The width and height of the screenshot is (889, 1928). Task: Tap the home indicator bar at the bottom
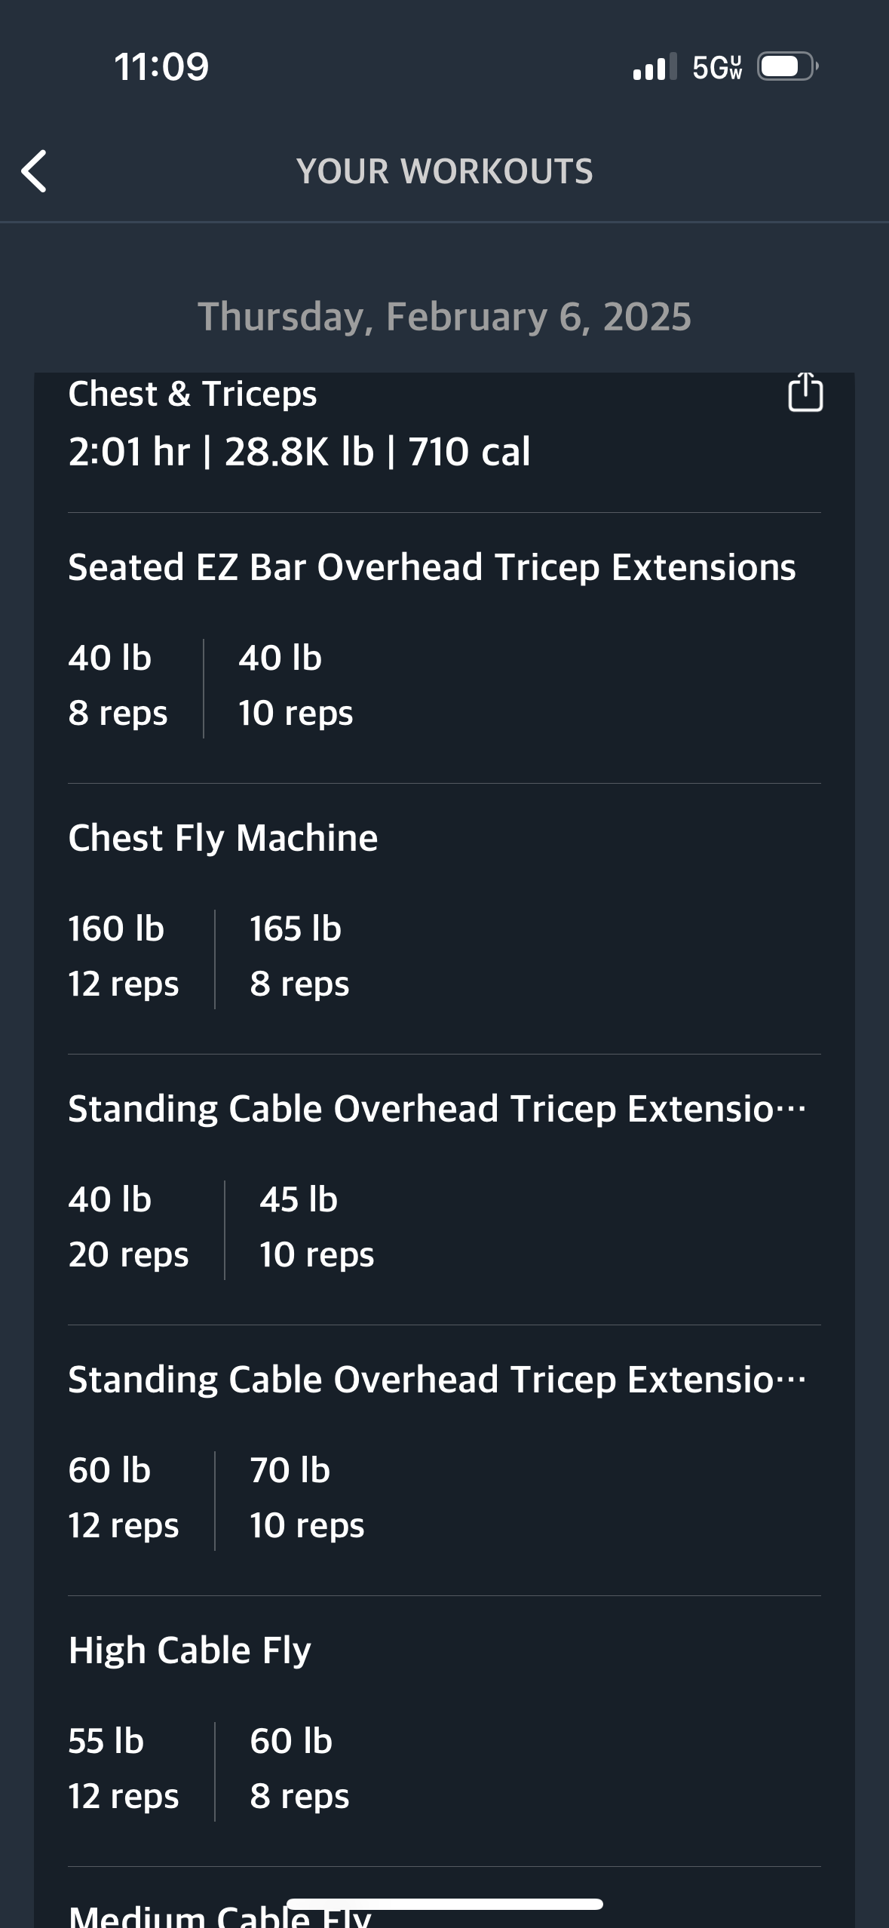coord(444,1904)
